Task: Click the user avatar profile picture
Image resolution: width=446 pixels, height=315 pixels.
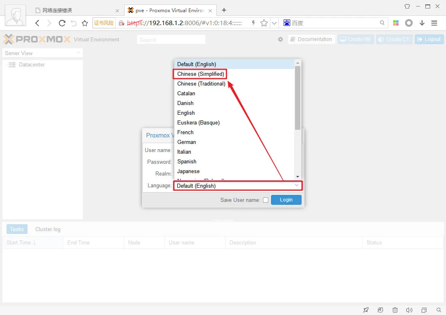Action: pos(16,16)
